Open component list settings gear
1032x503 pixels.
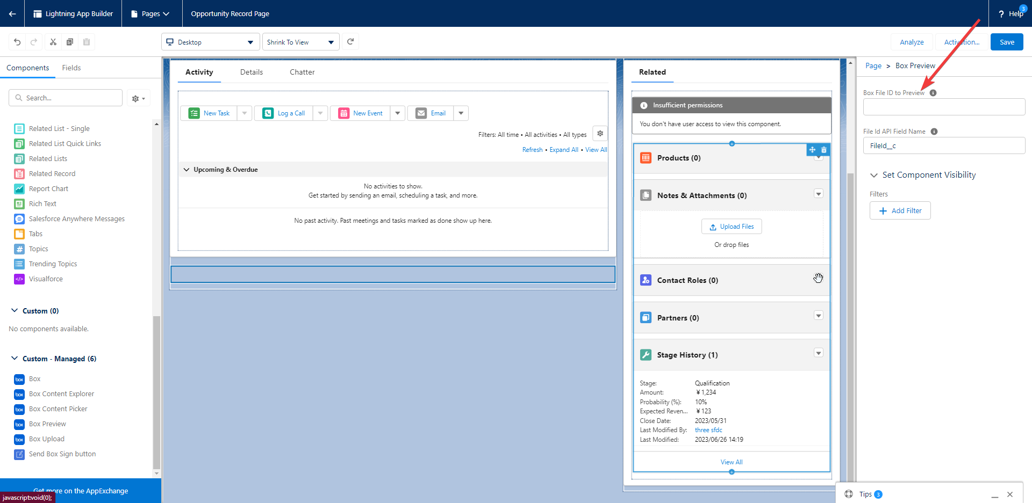tap(139, 98)
